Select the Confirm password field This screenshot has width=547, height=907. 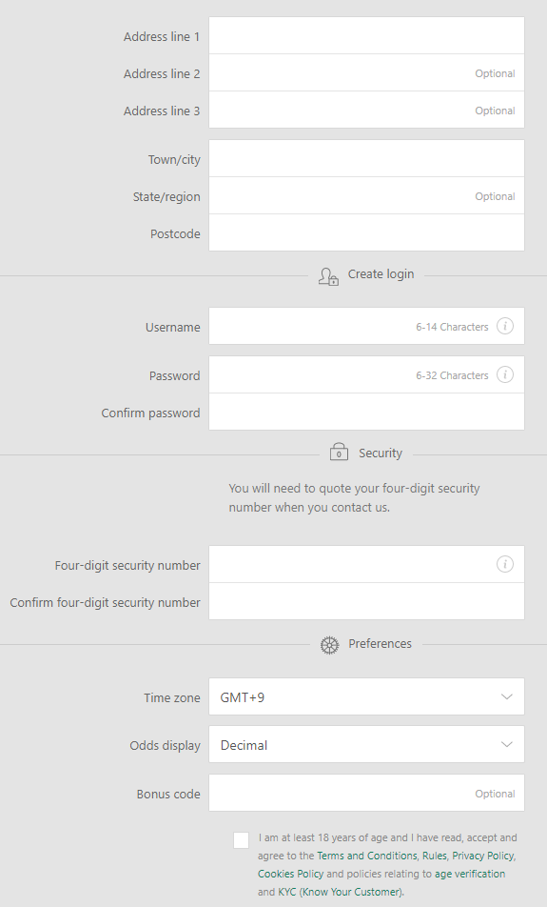click(366, 412)
